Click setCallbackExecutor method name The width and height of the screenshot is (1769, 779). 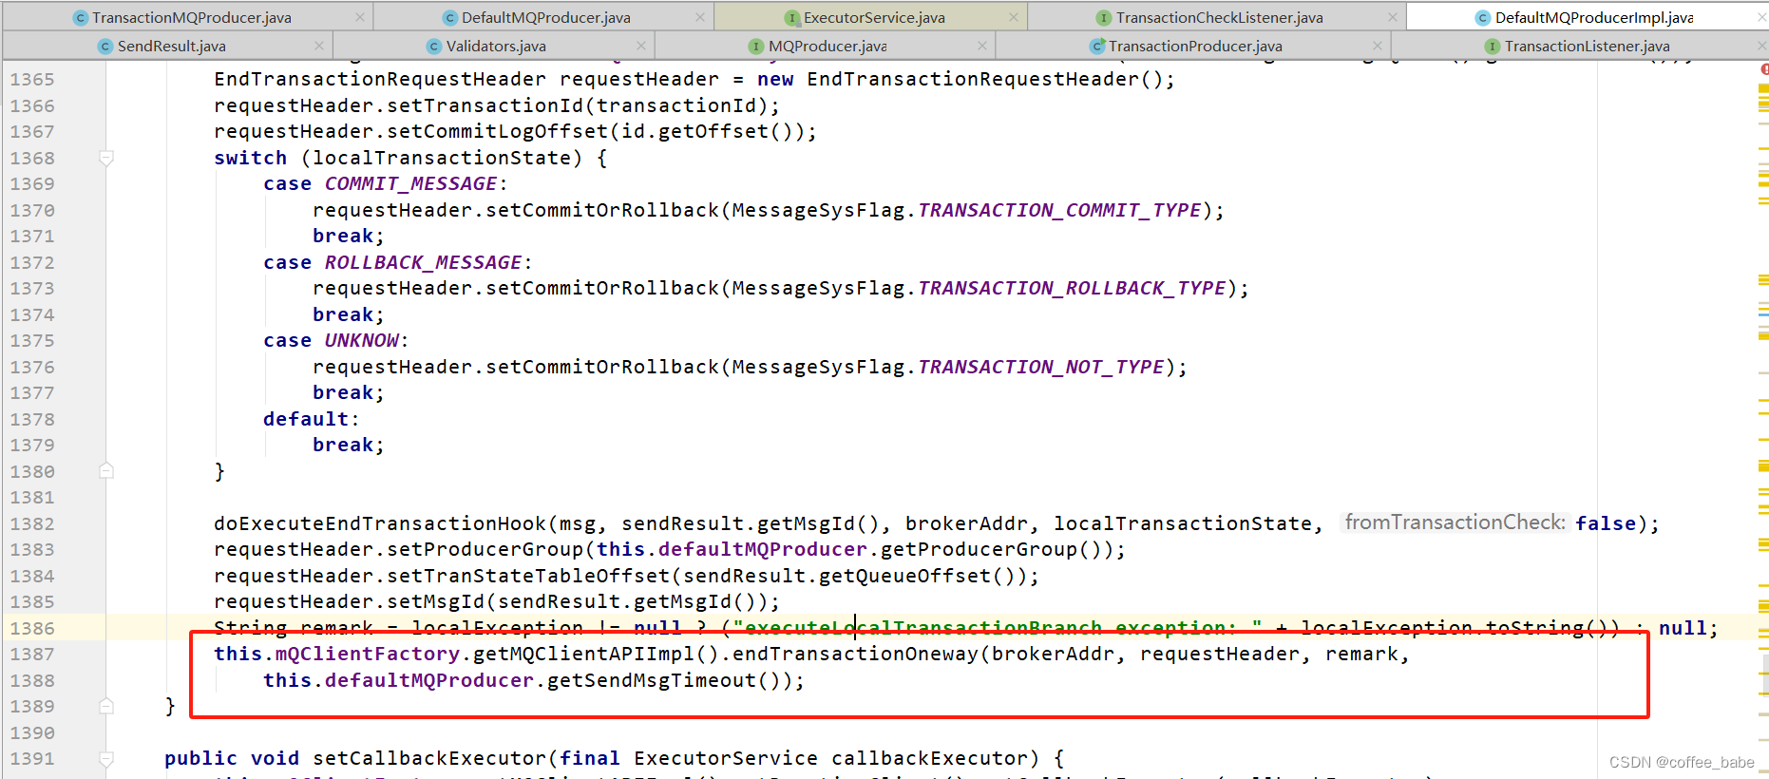click(429, 758)
